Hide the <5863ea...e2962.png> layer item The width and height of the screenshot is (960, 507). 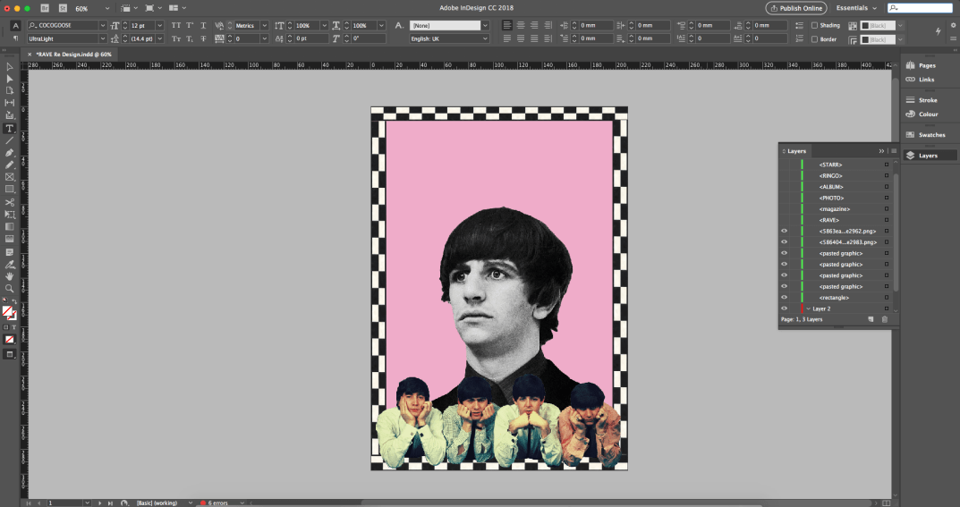coord(785,232)
